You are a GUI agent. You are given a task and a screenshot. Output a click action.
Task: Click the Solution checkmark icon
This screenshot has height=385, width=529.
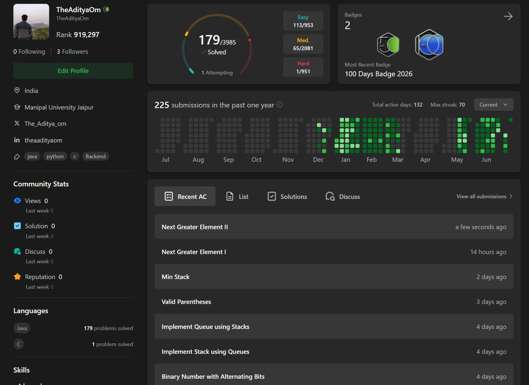(17, 226)
